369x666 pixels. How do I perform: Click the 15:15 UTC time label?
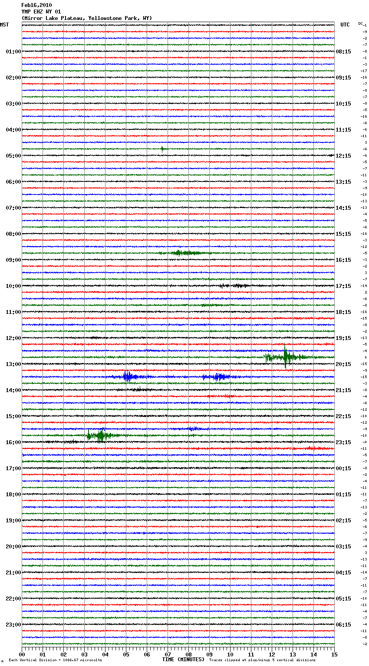tap(343, 234)
